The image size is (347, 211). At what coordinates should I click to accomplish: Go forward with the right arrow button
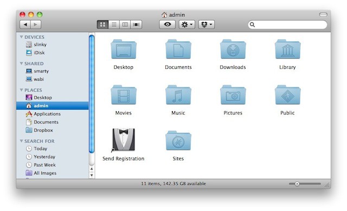coord(36,24)
